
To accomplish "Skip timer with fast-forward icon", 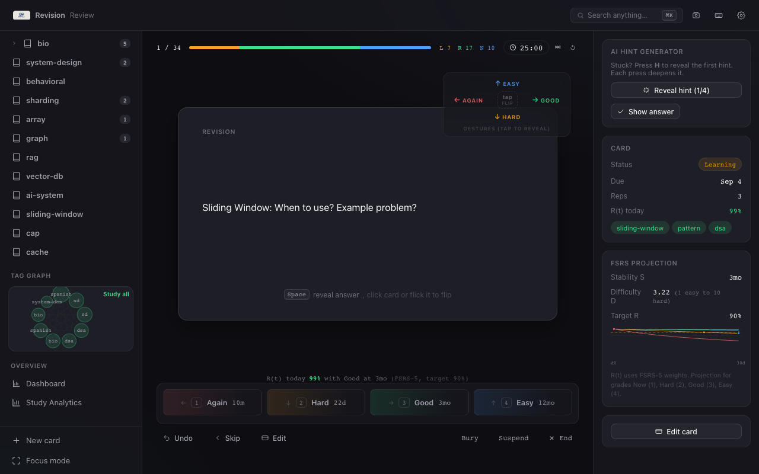I will tap(558, 47).
